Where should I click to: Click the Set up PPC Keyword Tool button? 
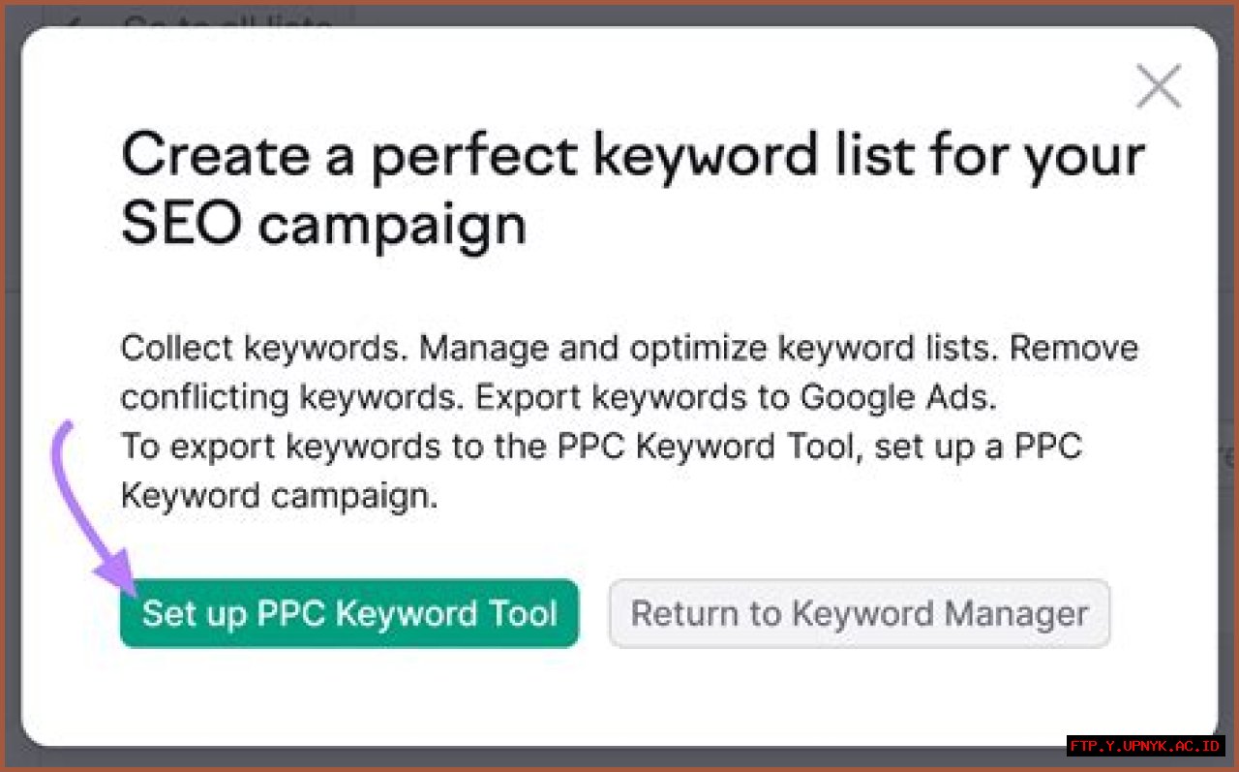(x=348, y=613)
